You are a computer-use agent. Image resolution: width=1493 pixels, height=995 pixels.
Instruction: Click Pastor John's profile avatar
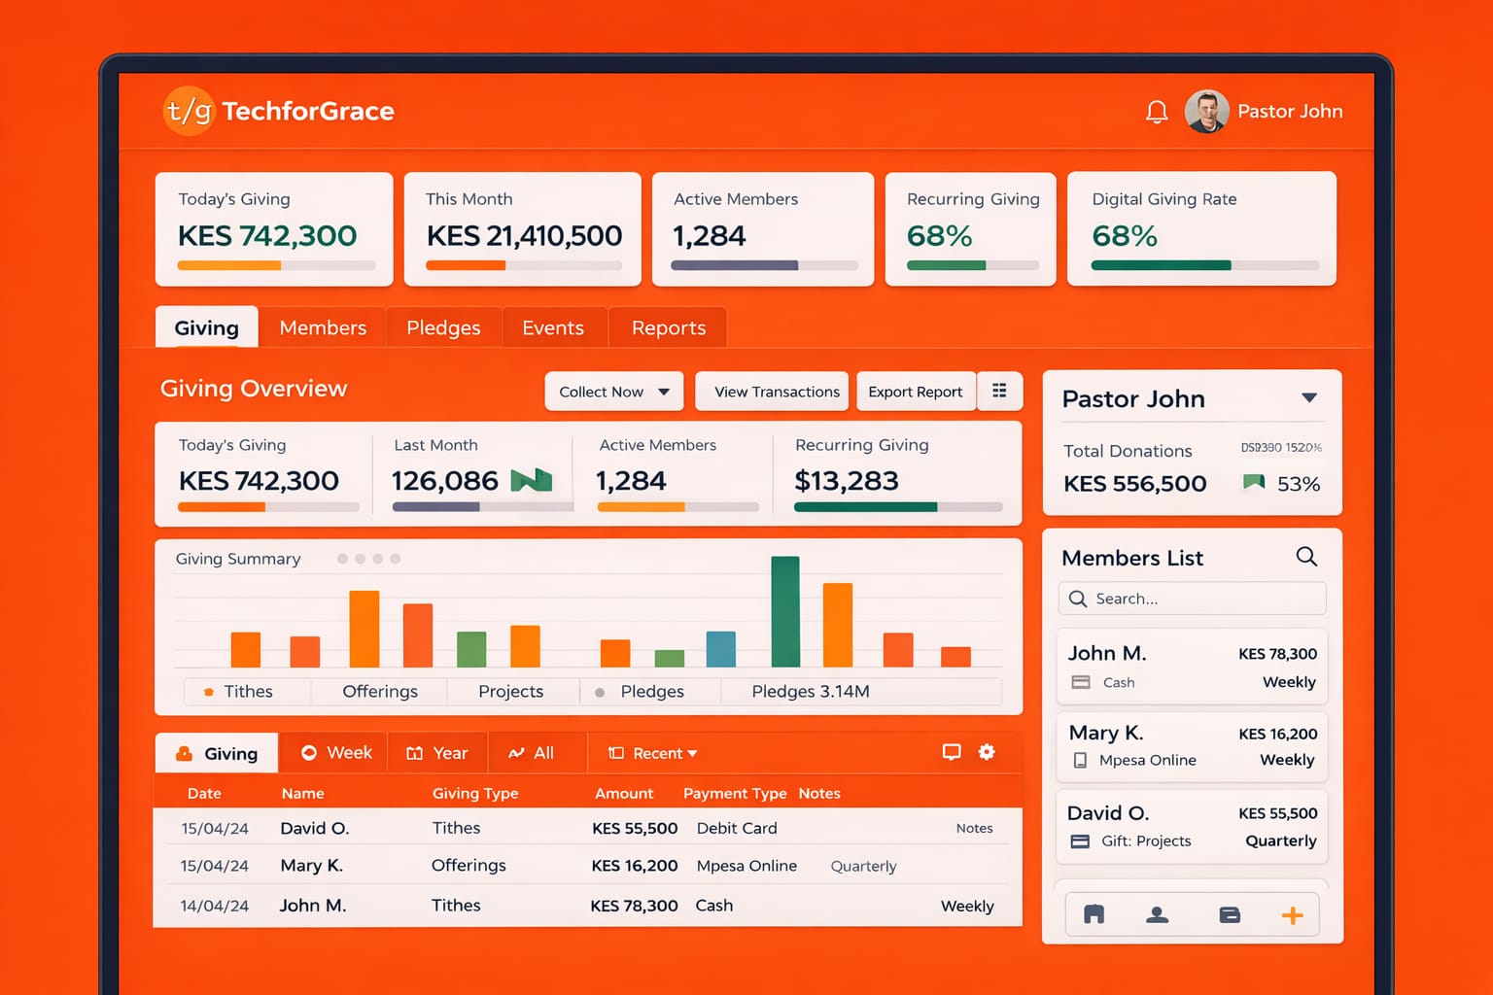[x=1206, y=112]
